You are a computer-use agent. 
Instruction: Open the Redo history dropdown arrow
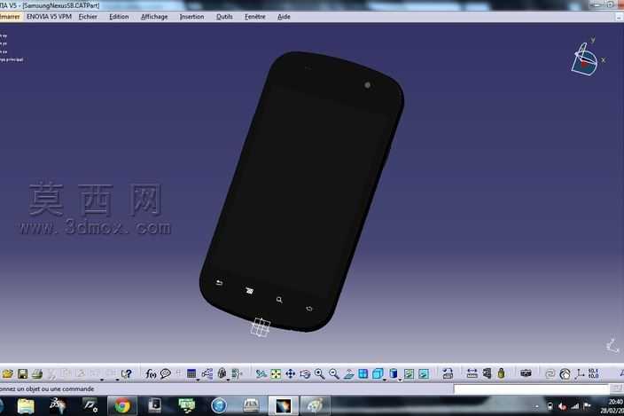click(x=117, y=380)
